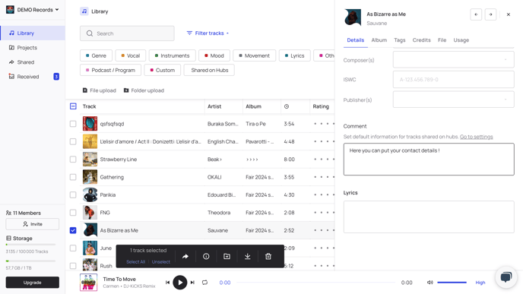Open As Bizarre as Me cover thumbnail
Viewport: 523px width, 294px height.
coord(90,230)
